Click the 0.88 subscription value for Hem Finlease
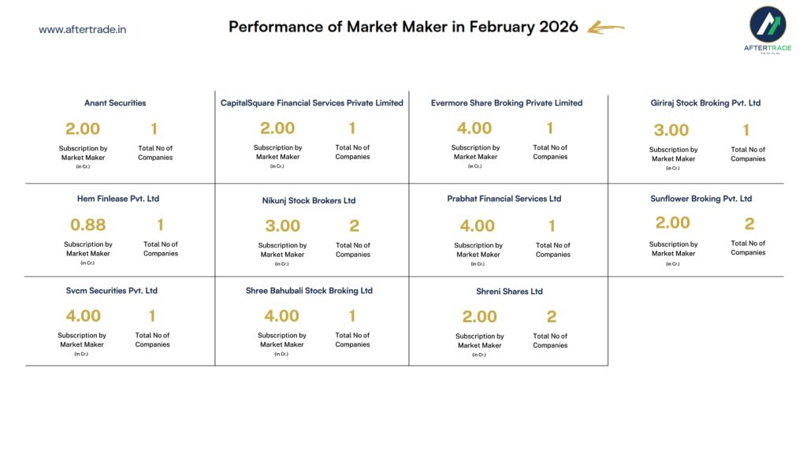 (x=88, y=225)
